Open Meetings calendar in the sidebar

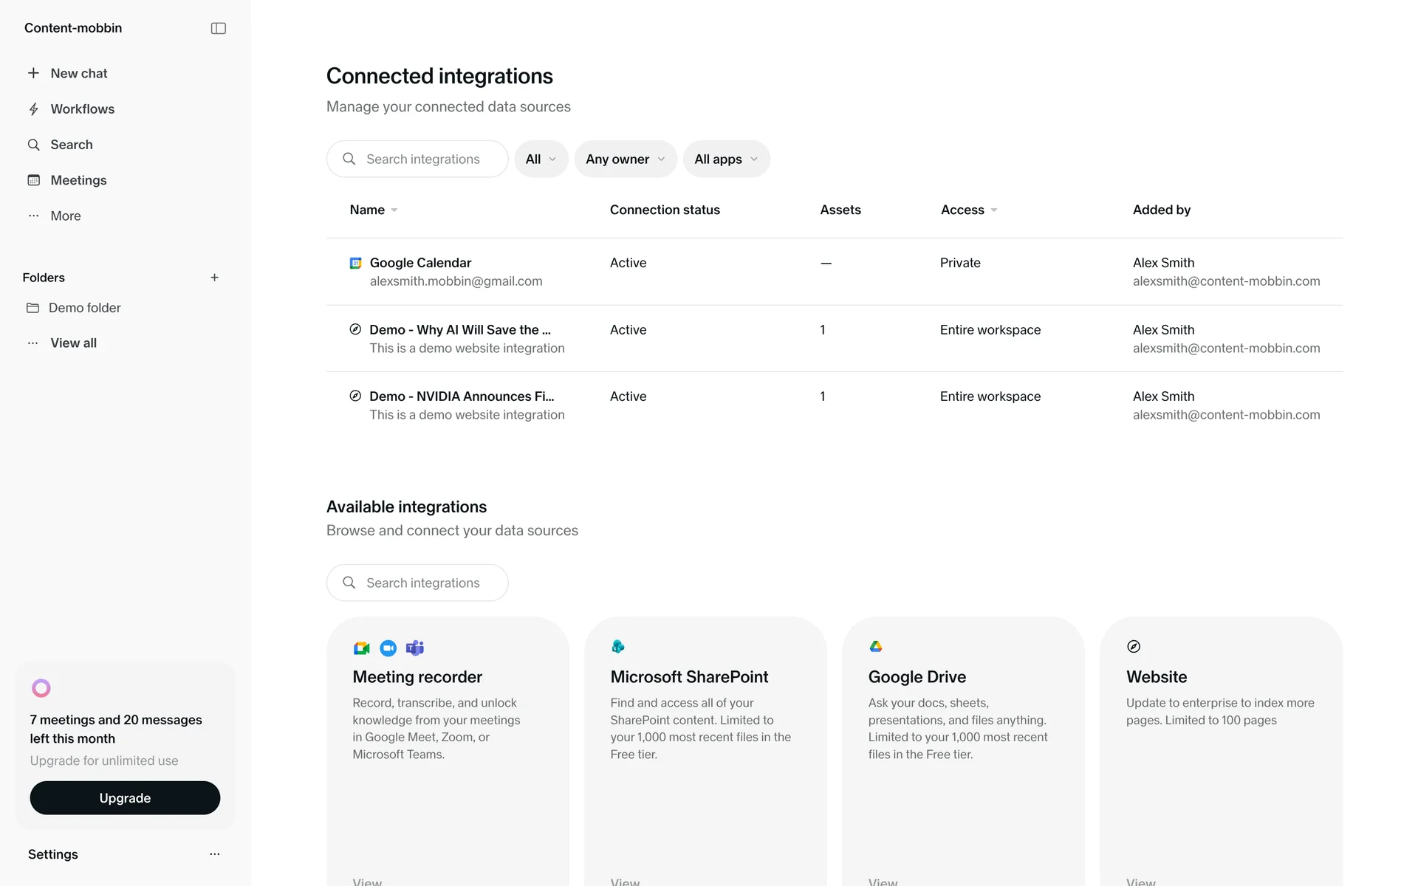[78, 180]
